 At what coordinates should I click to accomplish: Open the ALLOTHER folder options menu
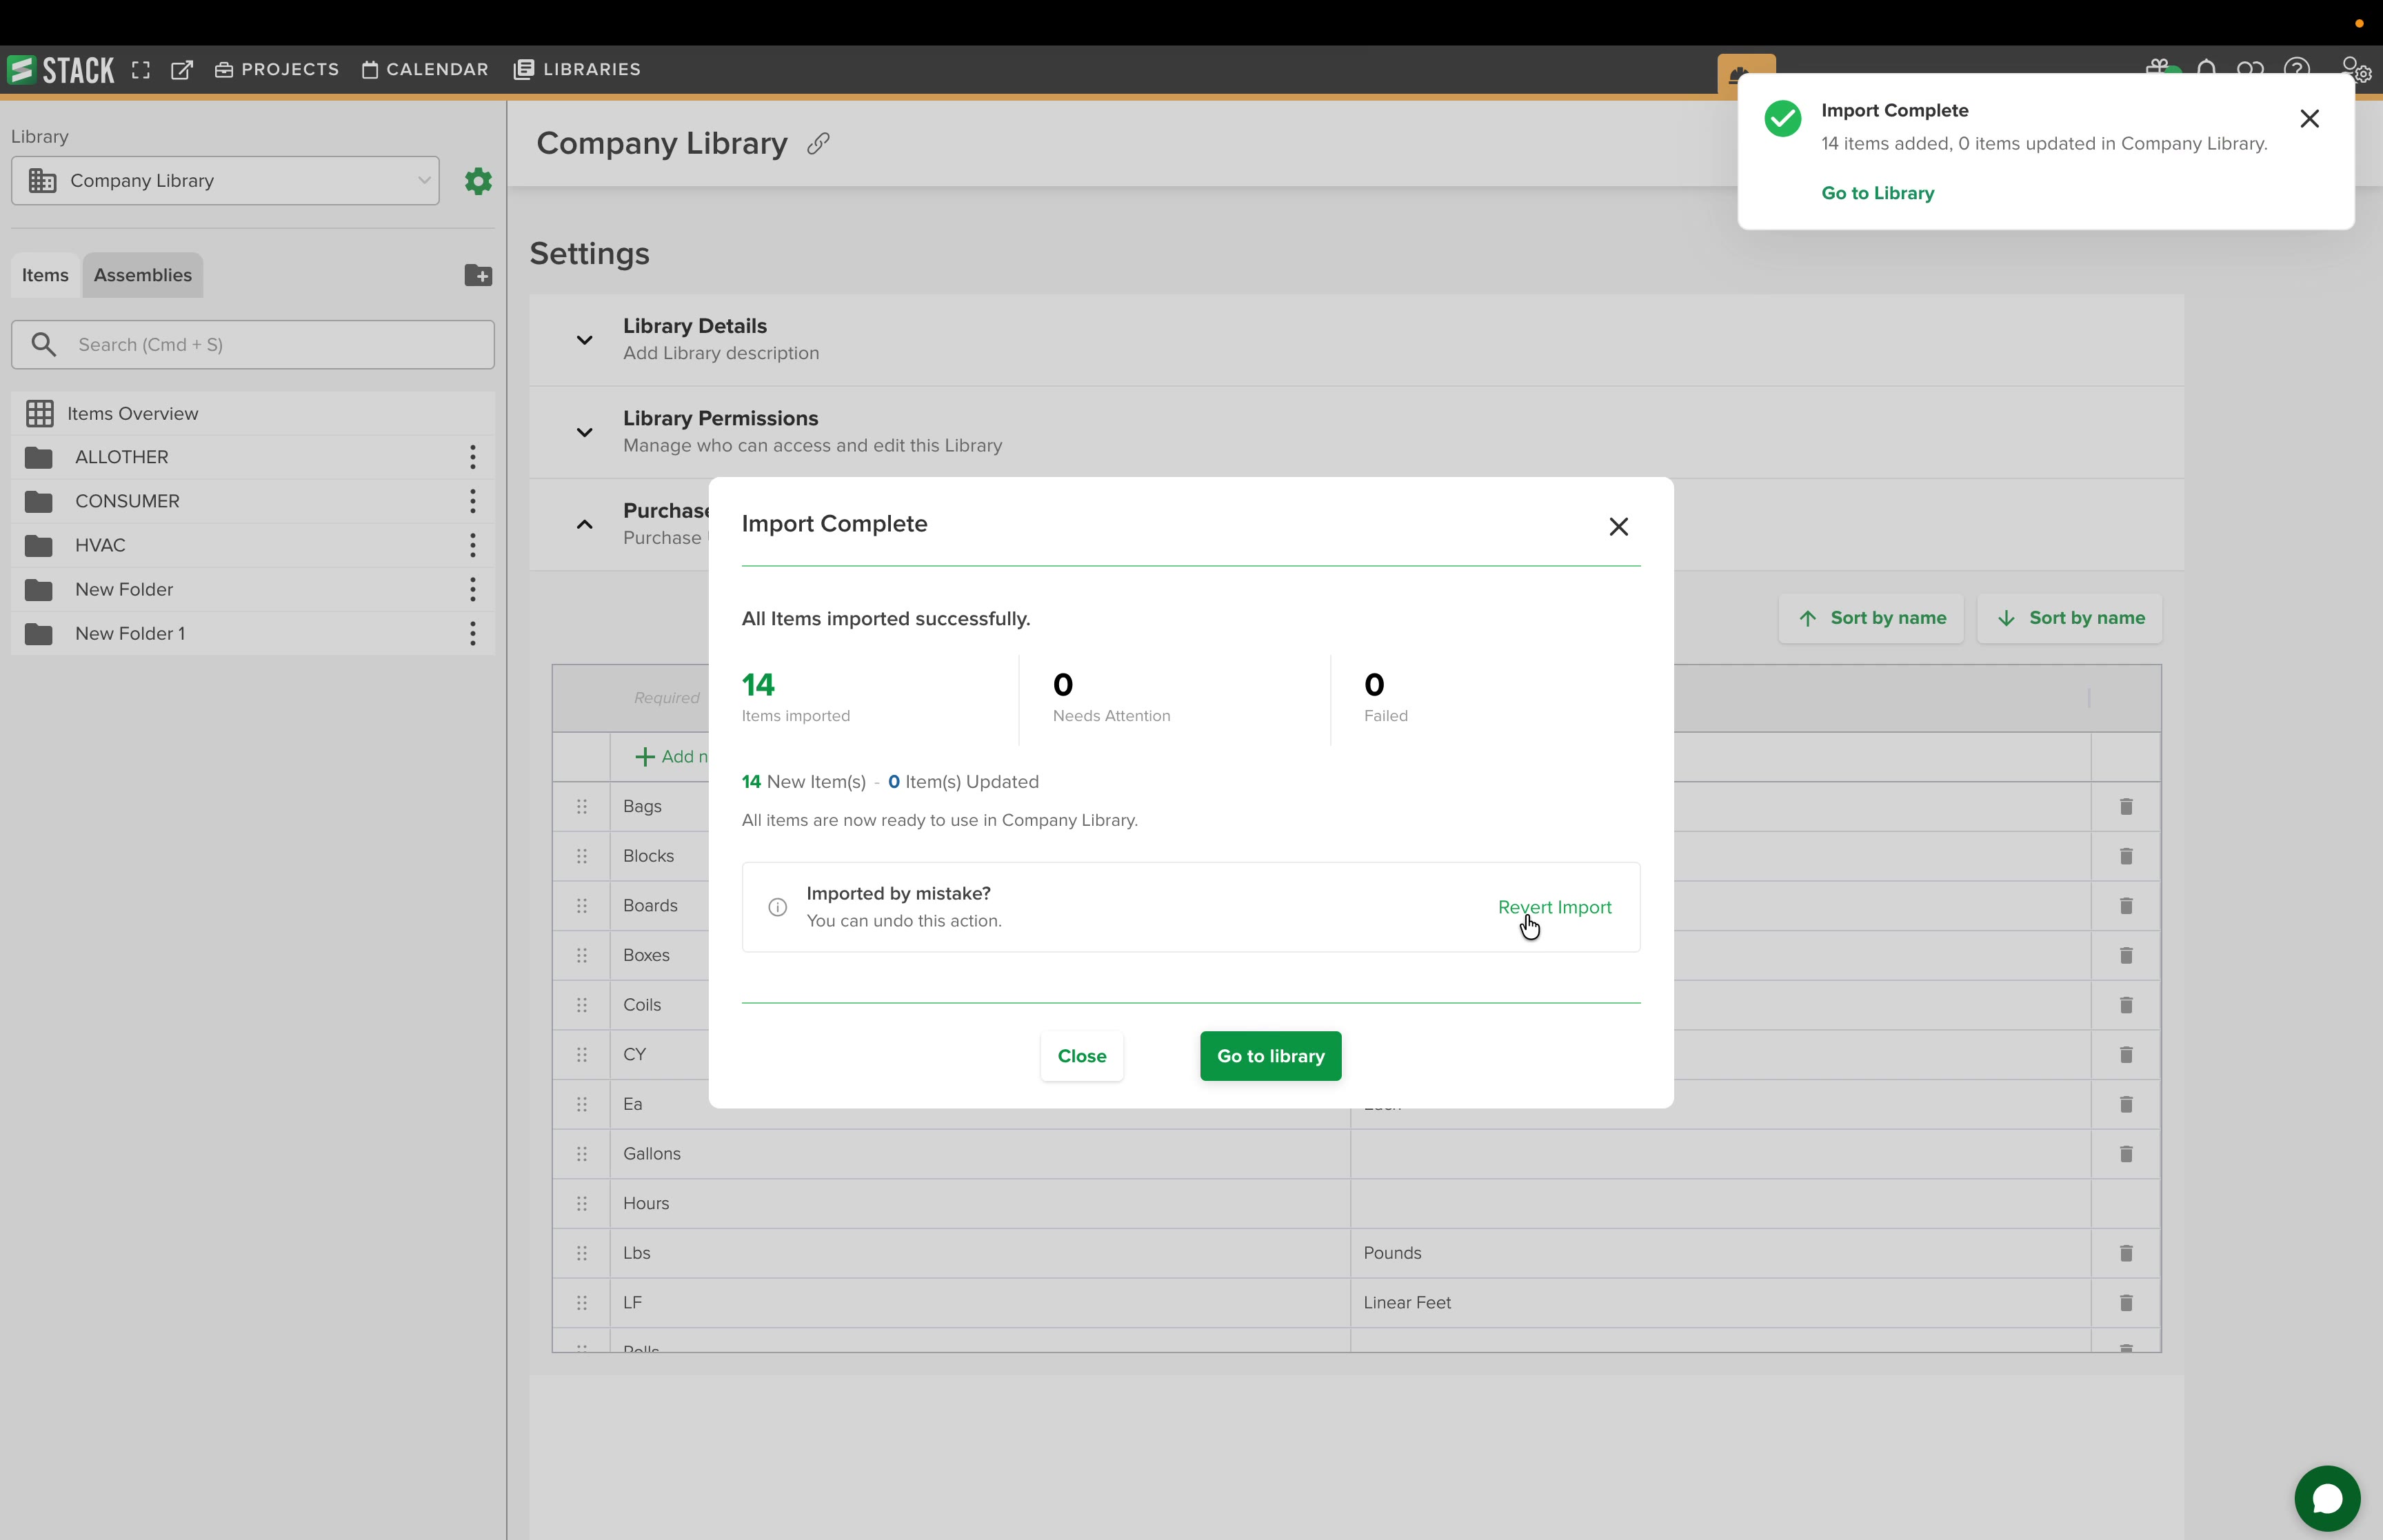click(x=473, y=457)
